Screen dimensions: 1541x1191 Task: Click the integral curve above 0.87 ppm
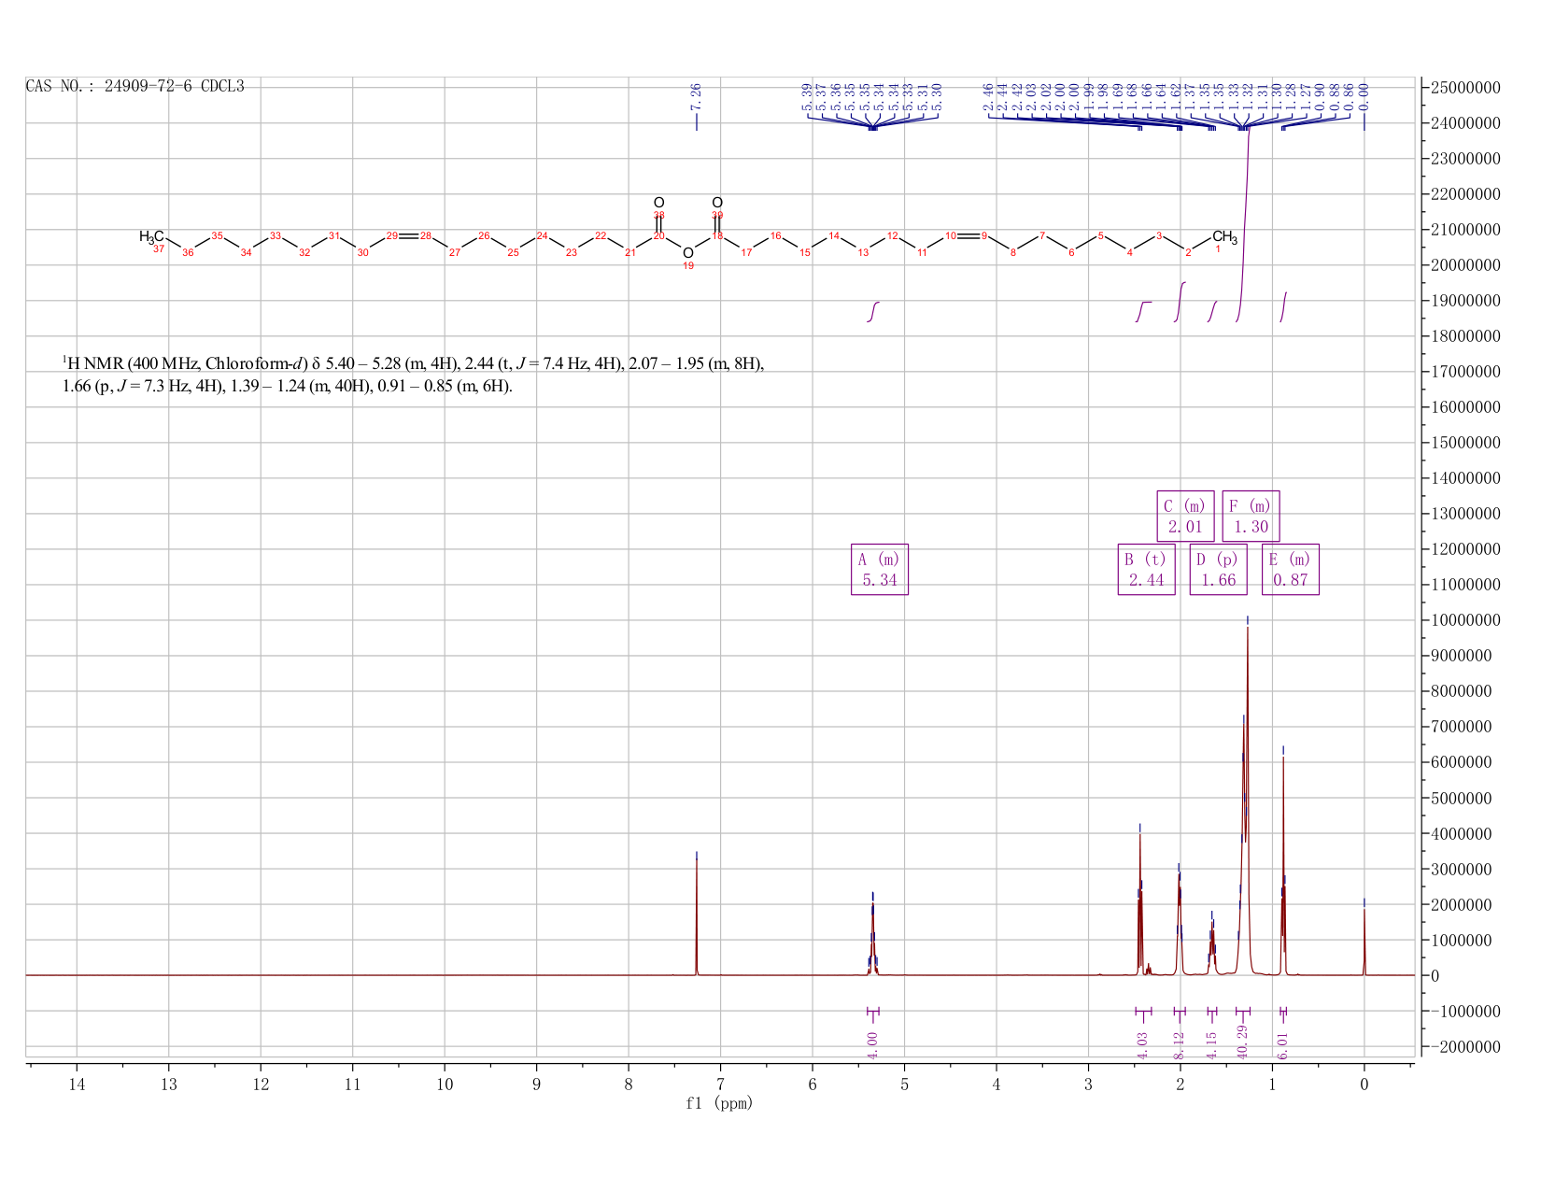[x=1283, y=307]
